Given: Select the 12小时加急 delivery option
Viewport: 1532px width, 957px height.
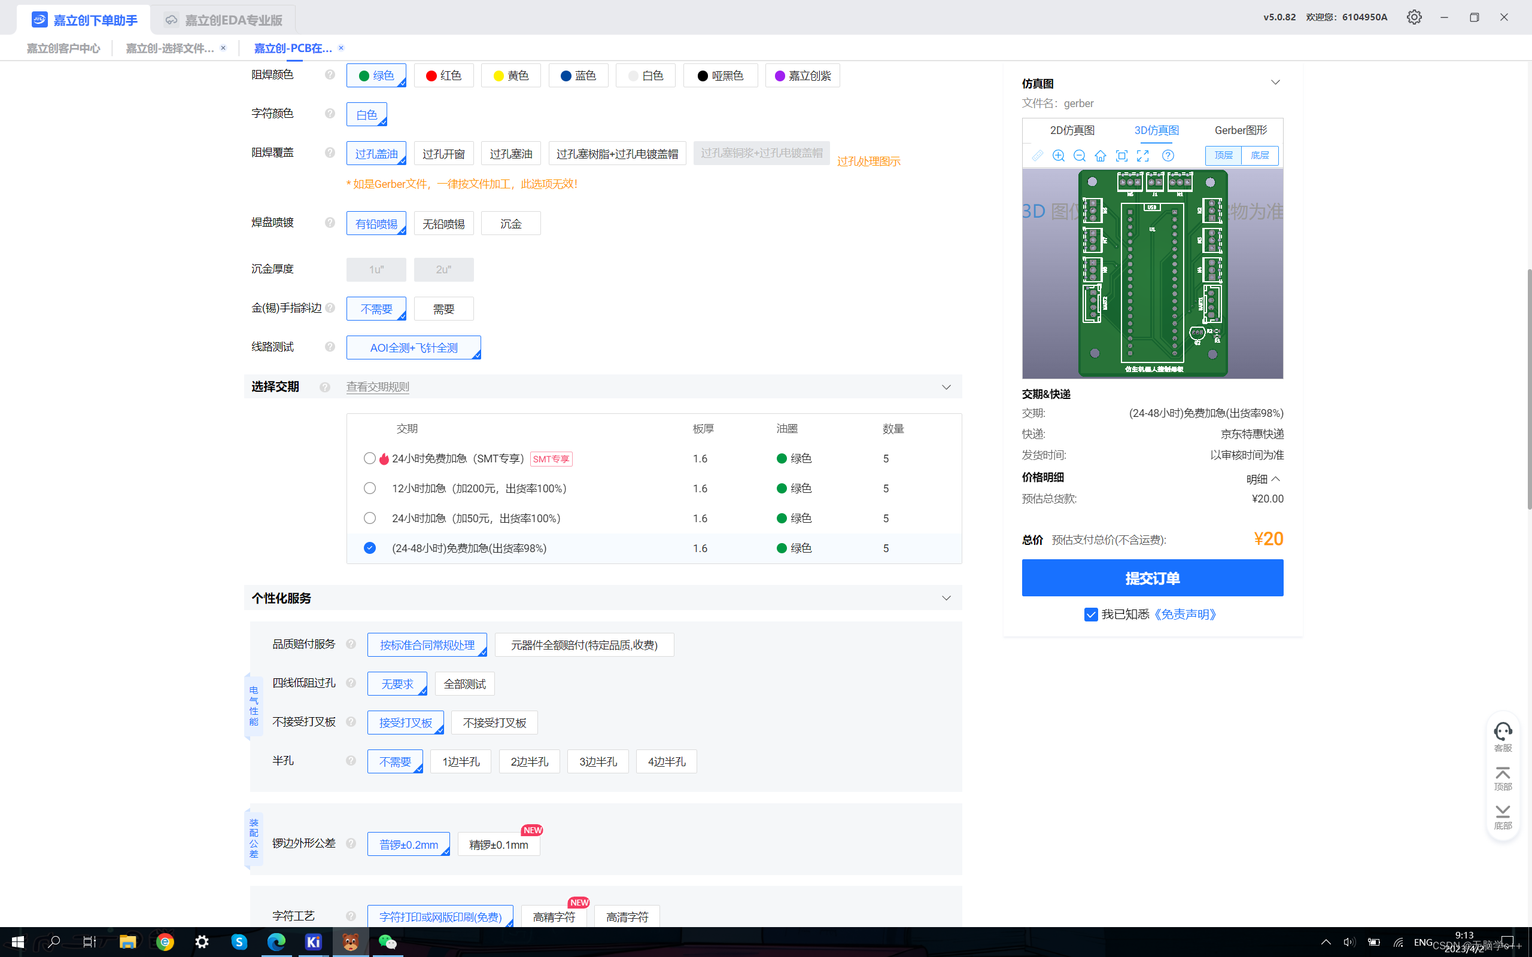Looking at the screenshot, I should pyautogui.click(x=370, y=488).
